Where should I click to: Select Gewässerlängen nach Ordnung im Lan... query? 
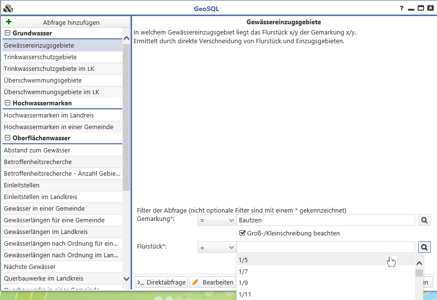63,255
